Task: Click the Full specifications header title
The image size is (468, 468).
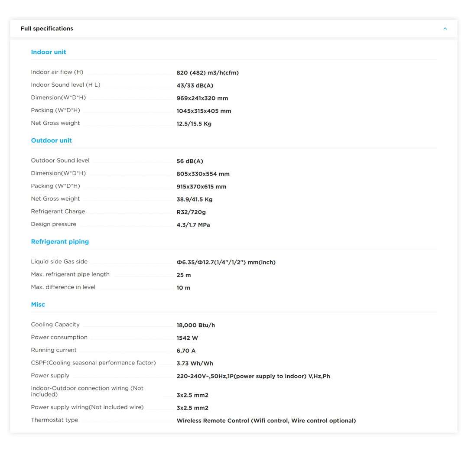Action: [x=47, y=29]
